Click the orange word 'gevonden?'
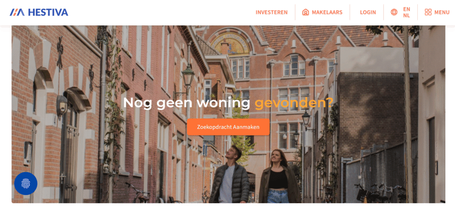 pyautogui.click(x=294, y=103)
